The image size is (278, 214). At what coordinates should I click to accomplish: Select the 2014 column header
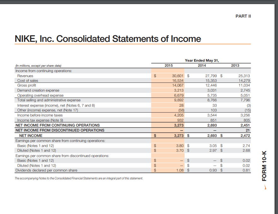pos(202,65)
